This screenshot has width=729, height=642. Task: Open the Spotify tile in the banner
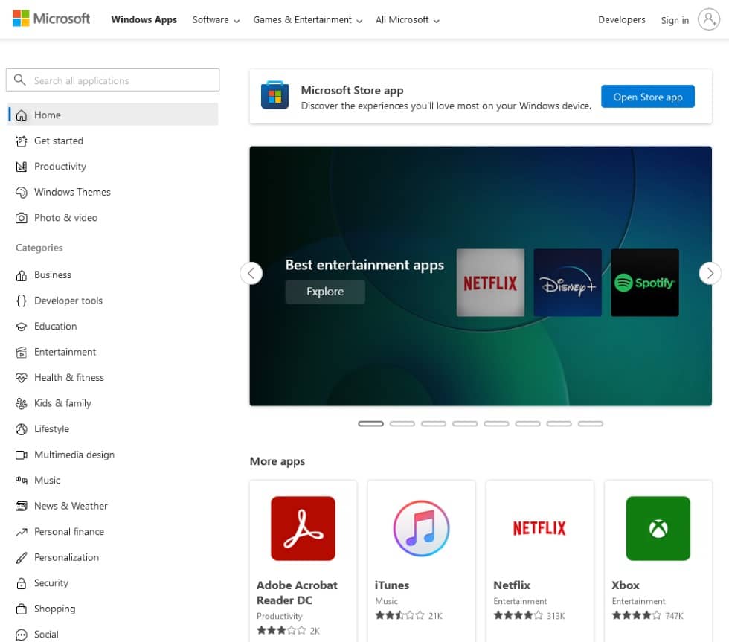point(645,283)
